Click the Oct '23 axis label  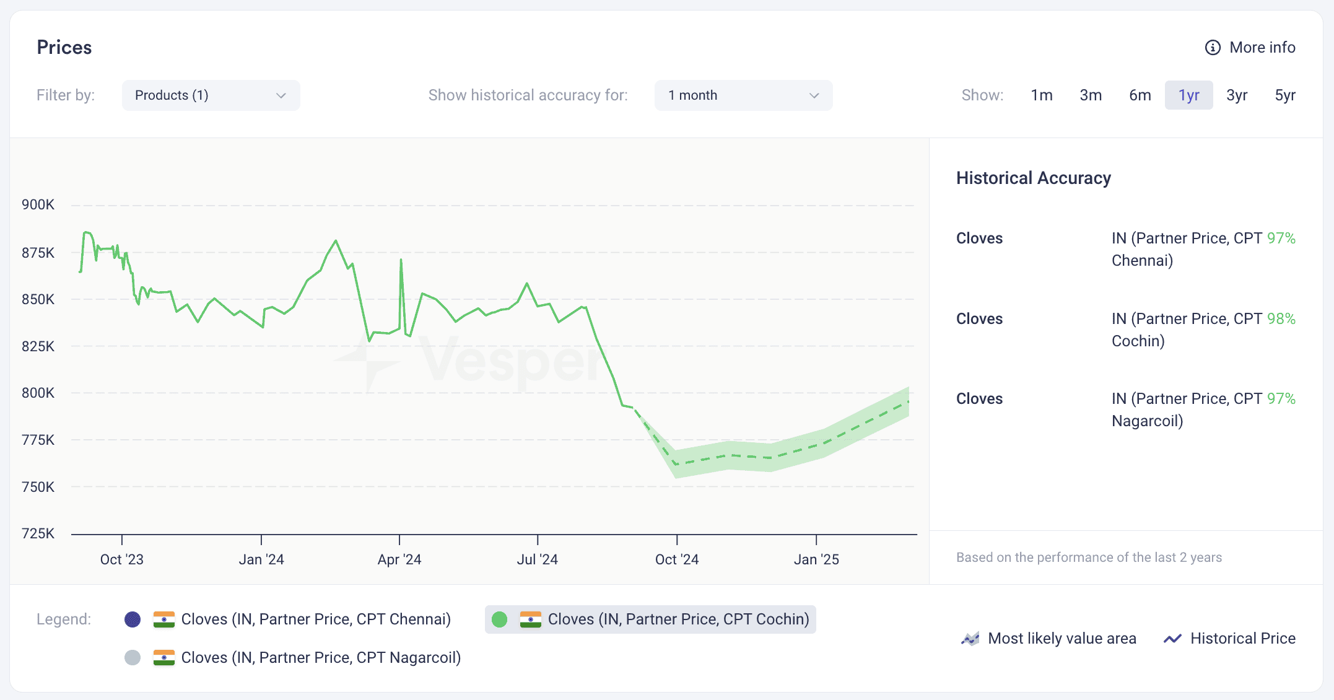[122, 559]
